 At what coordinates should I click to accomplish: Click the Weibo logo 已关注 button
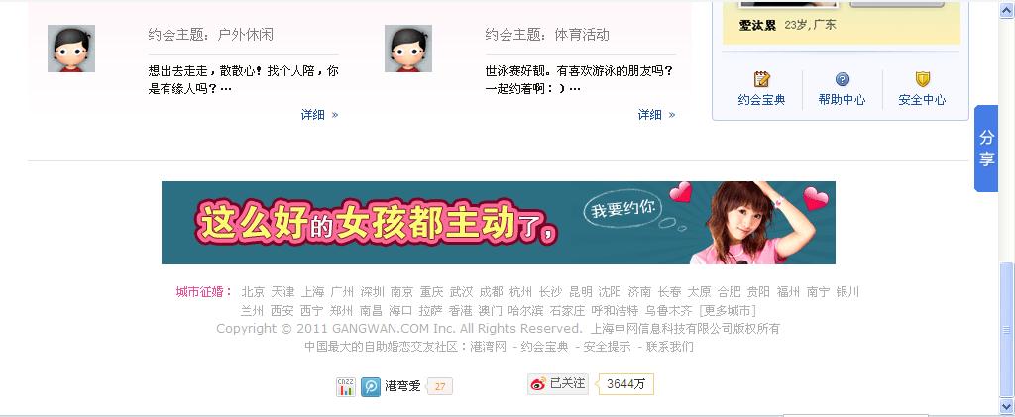point(558,384)
